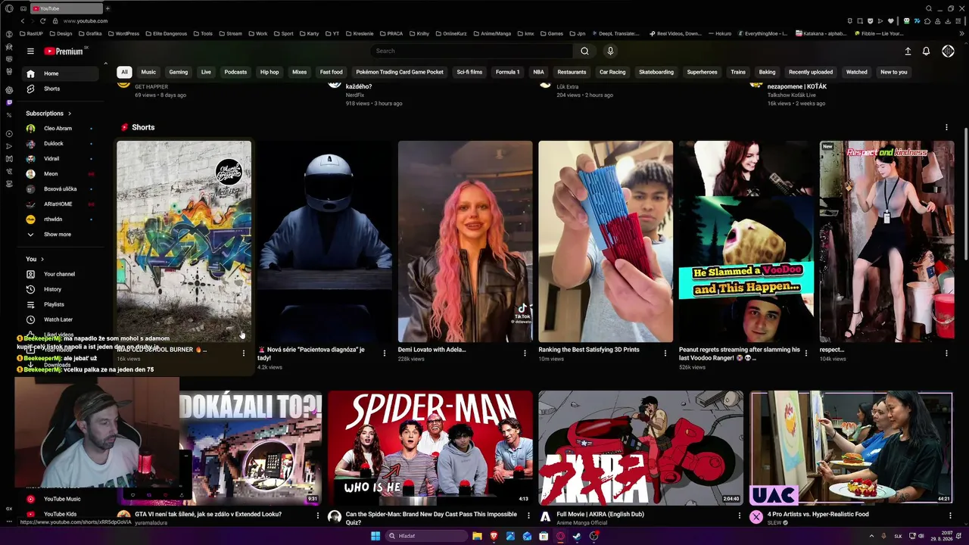Open File Explorer from the taskbar
The image size is (969, 545).
[x=477, y=536]
